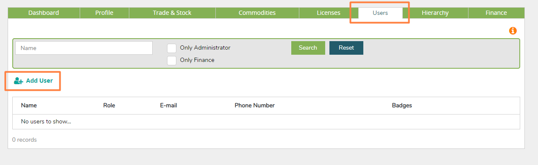The height and width of the screenshot is (165, 538).
Task: Select the Commodities tab
Action: 257,13
